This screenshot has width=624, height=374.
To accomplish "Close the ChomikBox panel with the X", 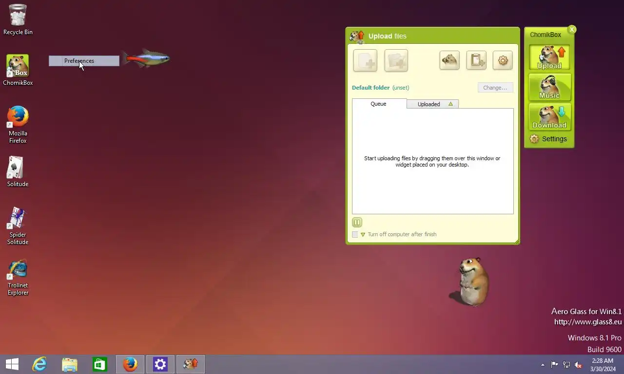I will [x=572, y=30].
